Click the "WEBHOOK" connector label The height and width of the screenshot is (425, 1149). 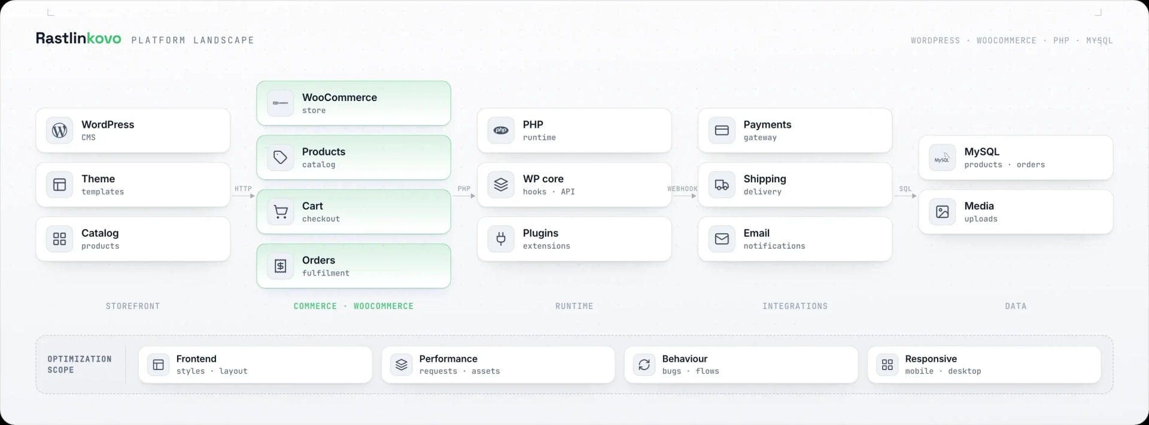[682, 189]
